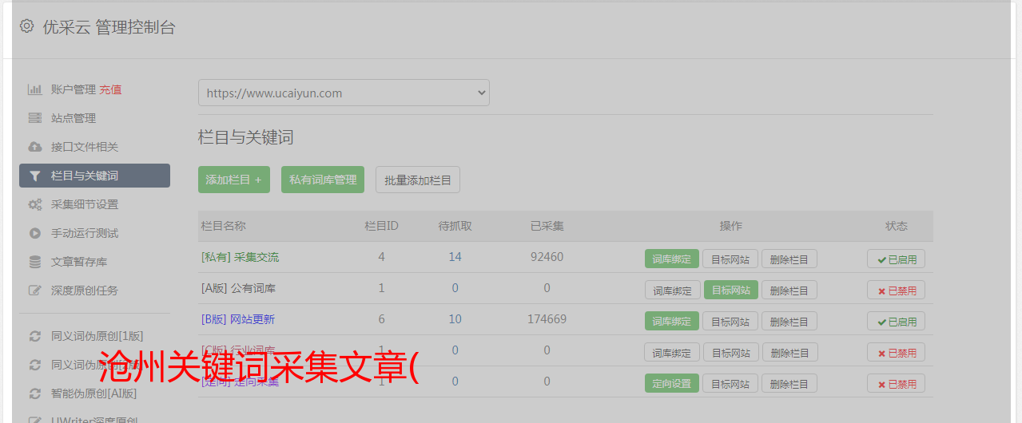The width and height of the screenshot is (1022, 423).
Task: Click pending count 14 in 采集交流 row
Action: click(455, 257)
